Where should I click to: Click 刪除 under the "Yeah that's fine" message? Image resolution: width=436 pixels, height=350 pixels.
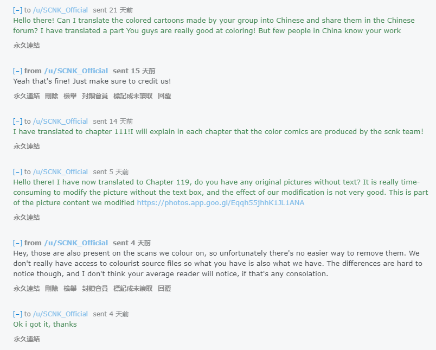[x=52, y=96]
